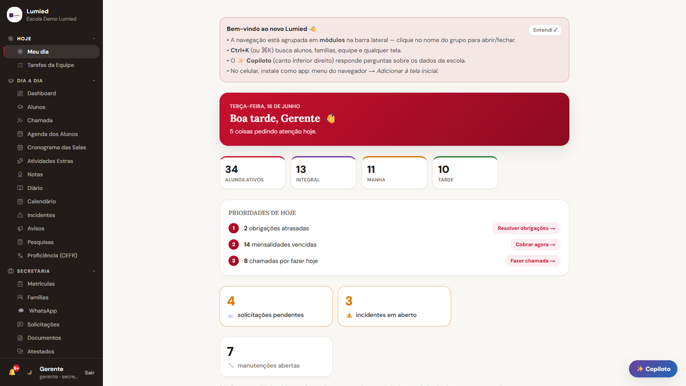Click the WhatsApp chat bubble icon
This screenshot has height=386, width=686.
[x=21, y=311]
